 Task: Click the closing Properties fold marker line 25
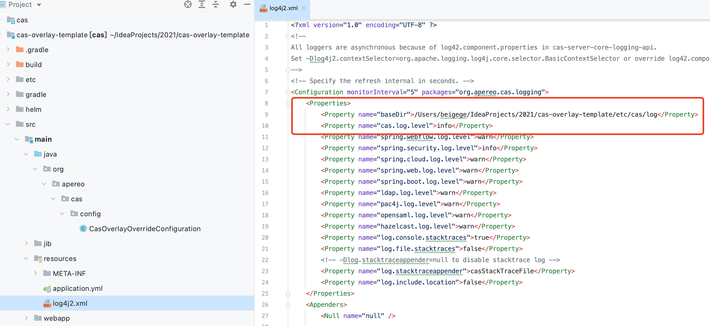[x=288, y=294]
